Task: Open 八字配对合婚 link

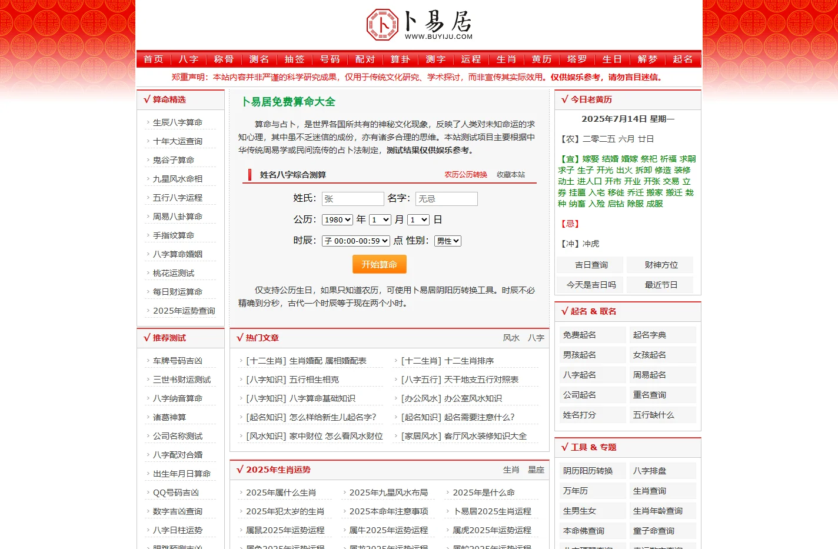Action: [x=178, y=455]
